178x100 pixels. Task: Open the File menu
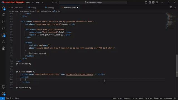[x=7, y=2]
